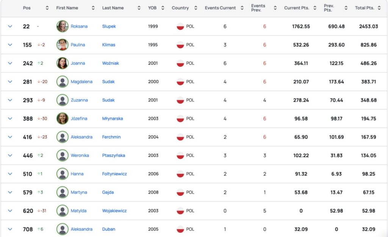Viewport: 388px width, 237px height.
Task: Open player link Weronika
Action: (80, 156)
